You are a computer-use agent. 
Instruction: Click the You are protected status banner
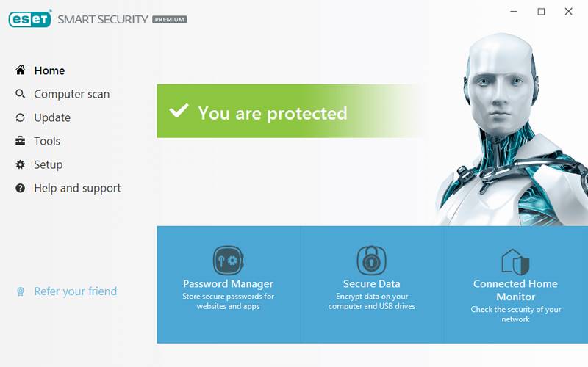272,113
